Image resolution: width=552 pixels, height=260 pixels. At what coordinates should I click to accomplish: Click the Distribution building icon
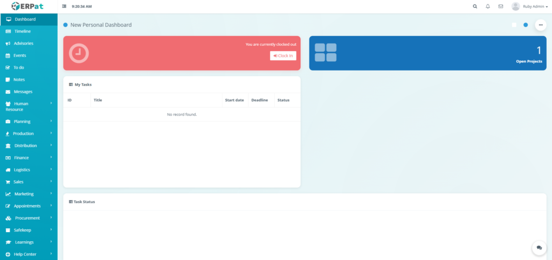pos(8,146)
